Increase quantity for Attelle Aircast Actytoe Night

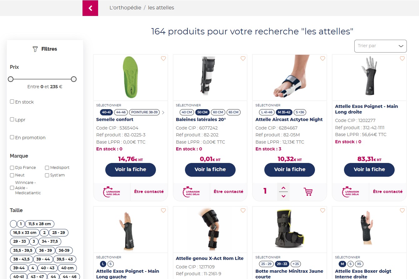pyautogui.click(x=283, y=188)
